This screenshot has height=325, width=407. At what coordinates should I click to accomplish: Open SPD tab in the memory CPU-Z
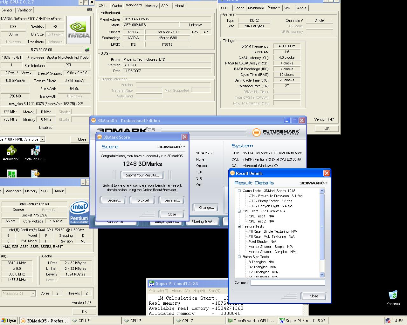(287, 8)
